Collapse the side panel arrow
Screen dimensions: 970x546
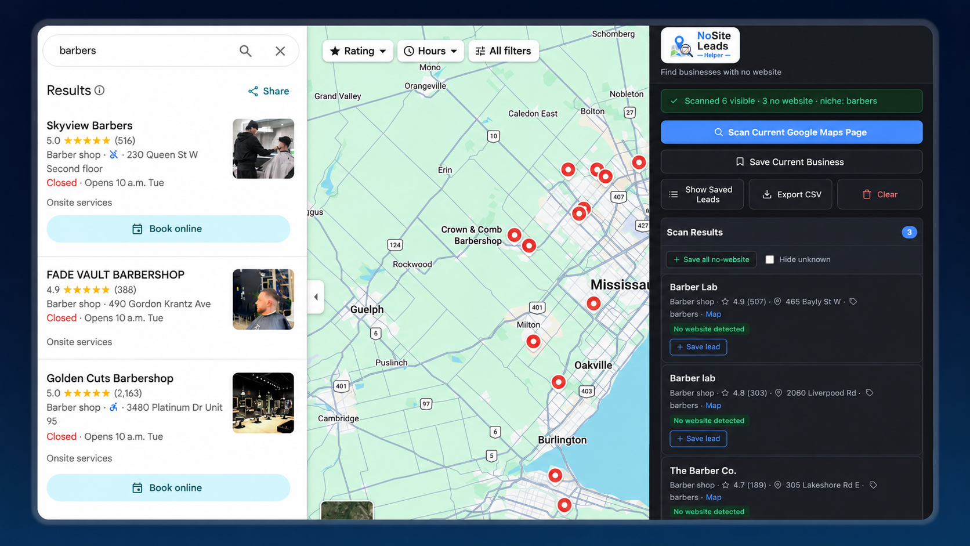tap(316, 297)
